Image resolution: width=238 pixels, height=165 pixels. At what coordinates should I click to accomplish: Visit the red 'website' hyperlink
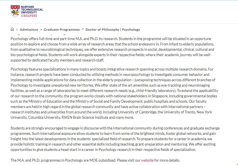147,160
